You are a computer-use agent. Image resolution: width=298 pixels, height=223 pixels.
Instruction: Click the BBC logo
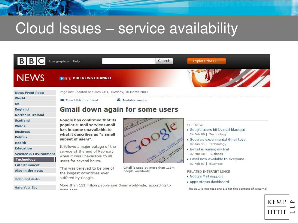31,61
